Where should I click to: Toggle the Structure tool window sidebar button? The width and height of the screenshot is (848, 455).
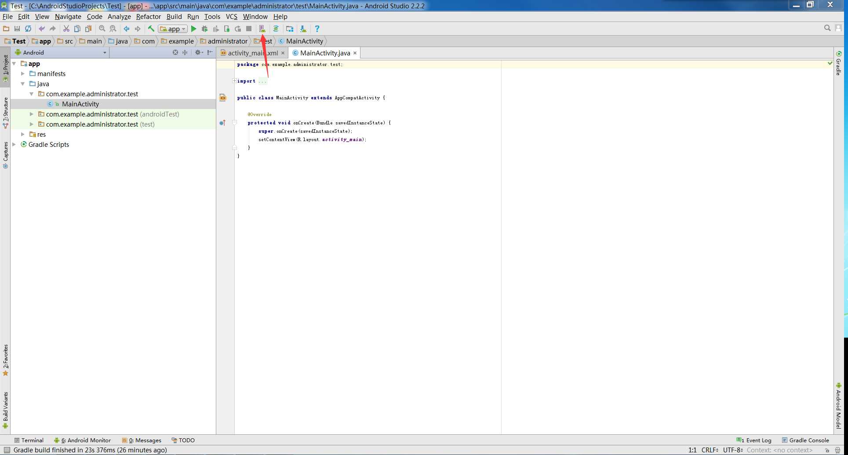pos(5,113)
